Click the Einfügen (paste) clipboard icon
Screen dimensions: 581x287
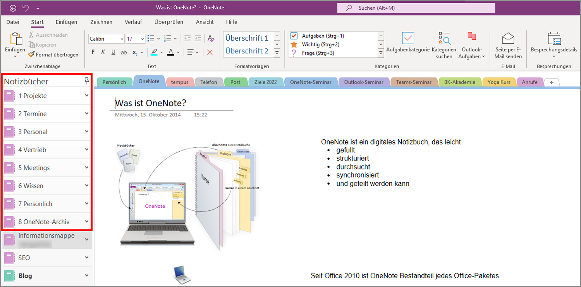15,39
